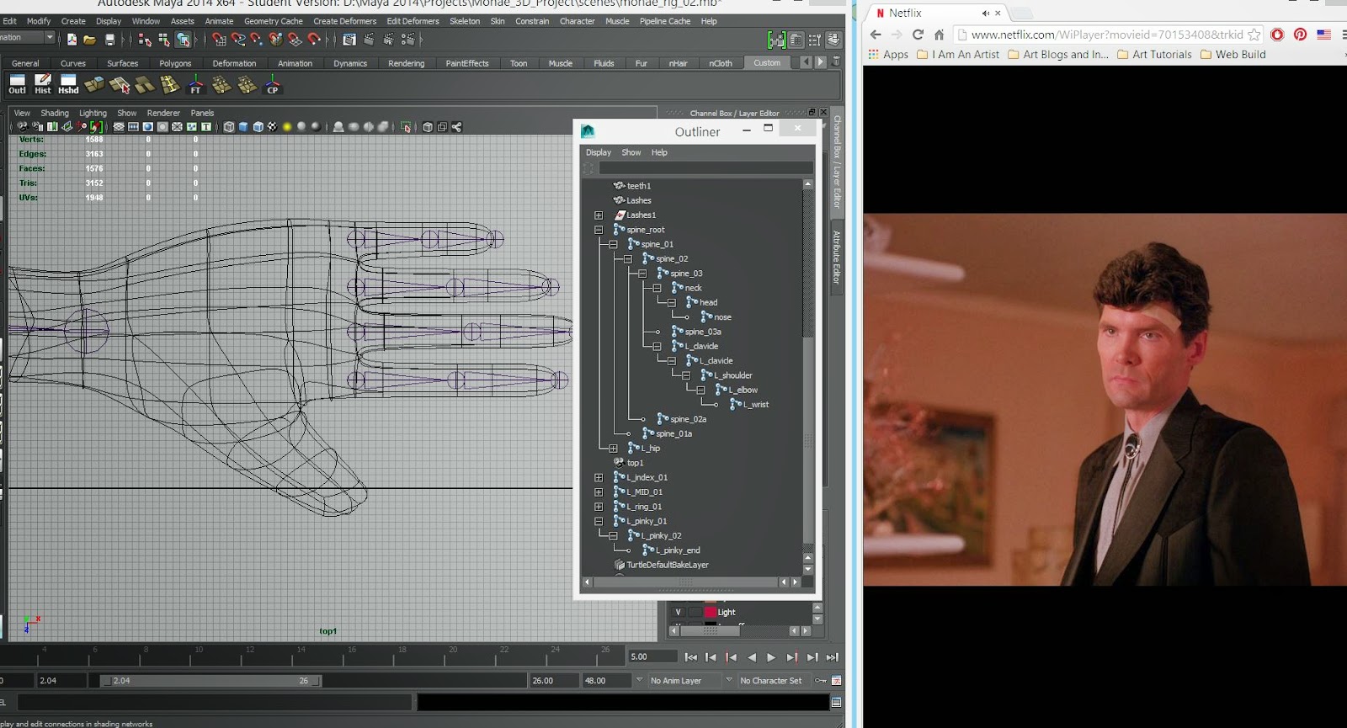The height and width of the screenshot is (728, 1347).
Task: Toggle the Isolate Select icon in the panel toolbar
Action: tap(406, 127)
